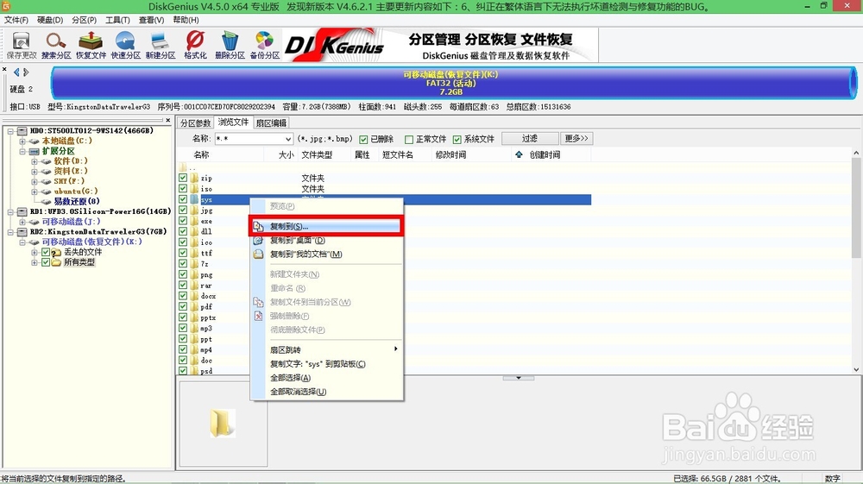Toggle the 系统文件 filter checkbox
The width and height of the screenshot is (863, 484).
pyautogui.click(x=457, y=139)
